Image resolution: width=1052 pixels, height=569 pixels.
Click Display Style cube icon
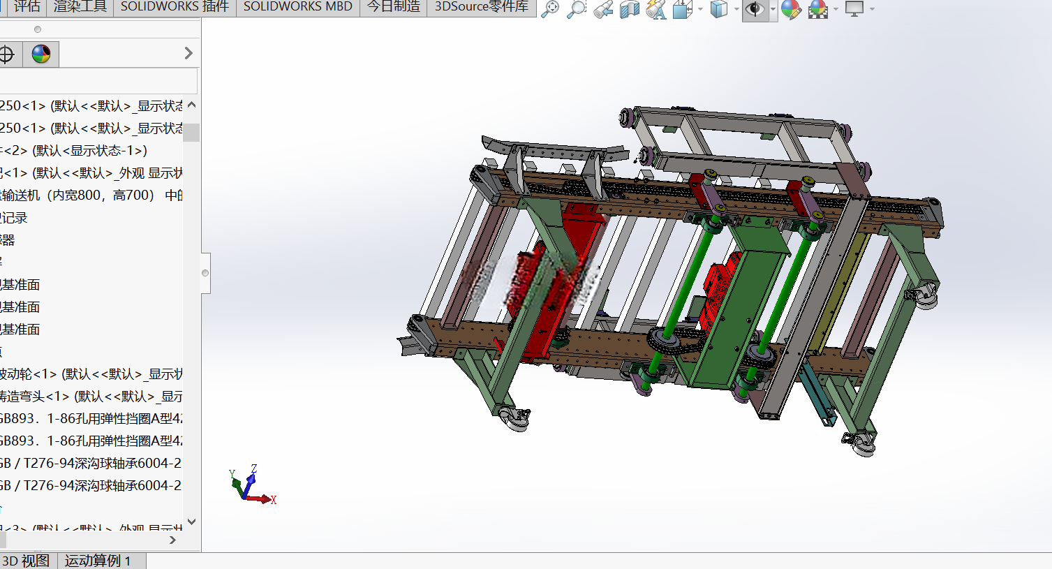(x=718, y=9)
